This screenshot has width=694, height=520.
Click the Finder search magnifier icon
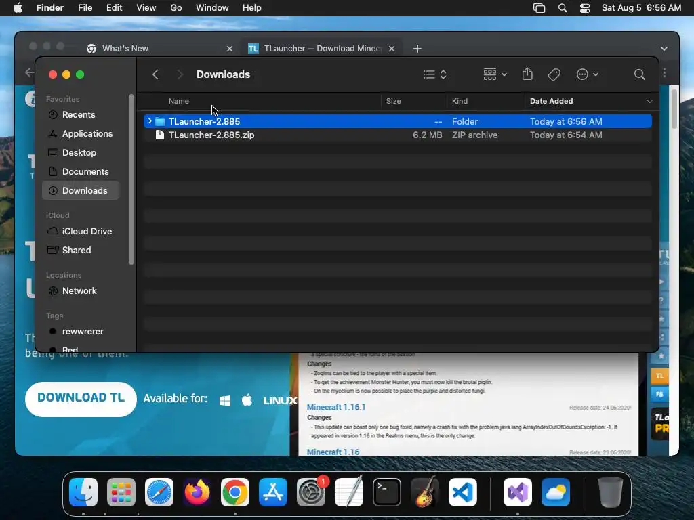[x=639, y=74]
